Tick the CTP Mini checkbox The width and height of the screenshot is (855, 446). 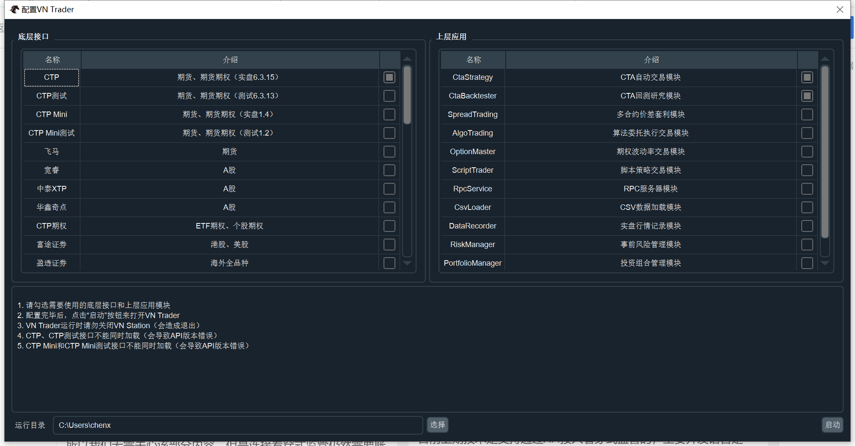point(389,114)
